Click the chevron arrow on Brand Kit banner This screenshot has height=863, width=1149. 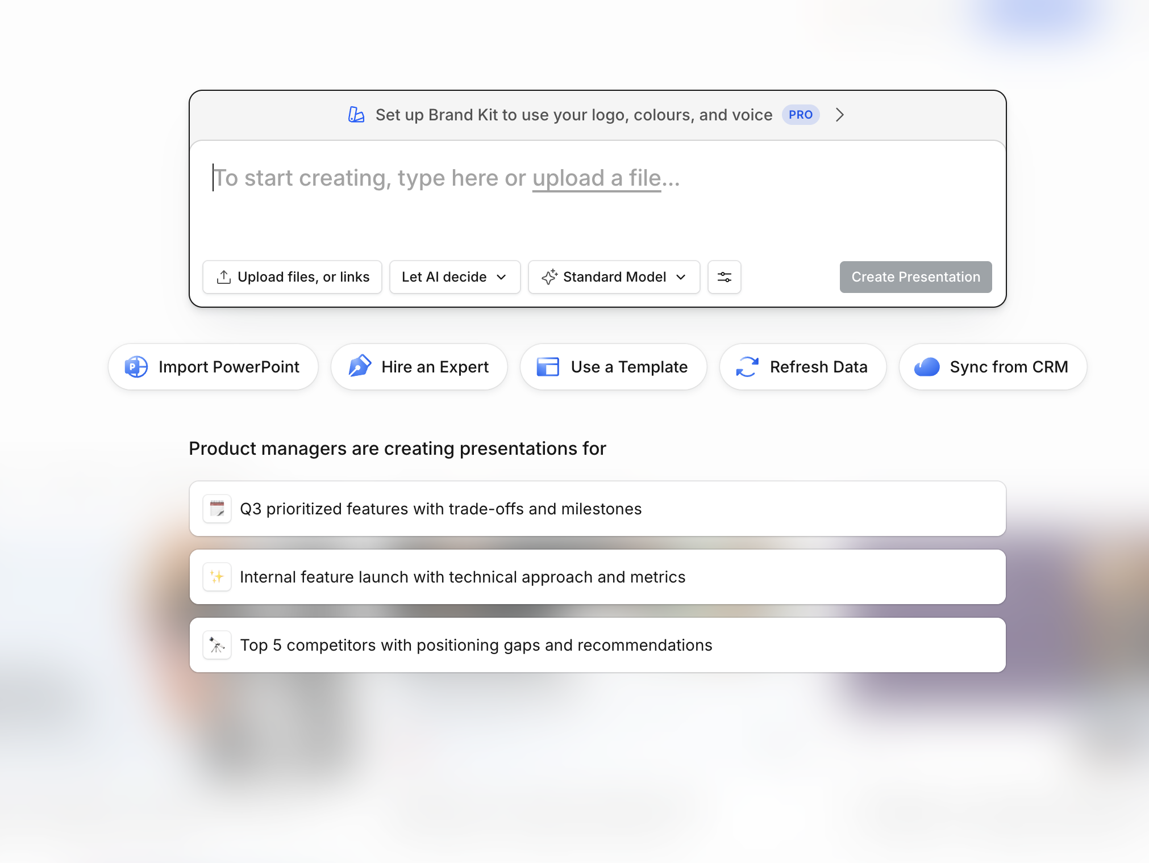(840, 115)
